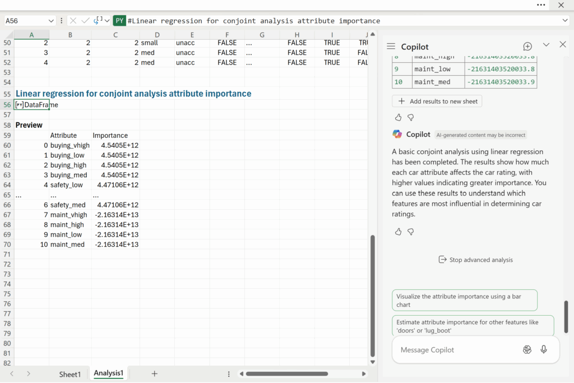Open the Copilot pane options chevron
The image size is (574, 383).
coord(546,45)
